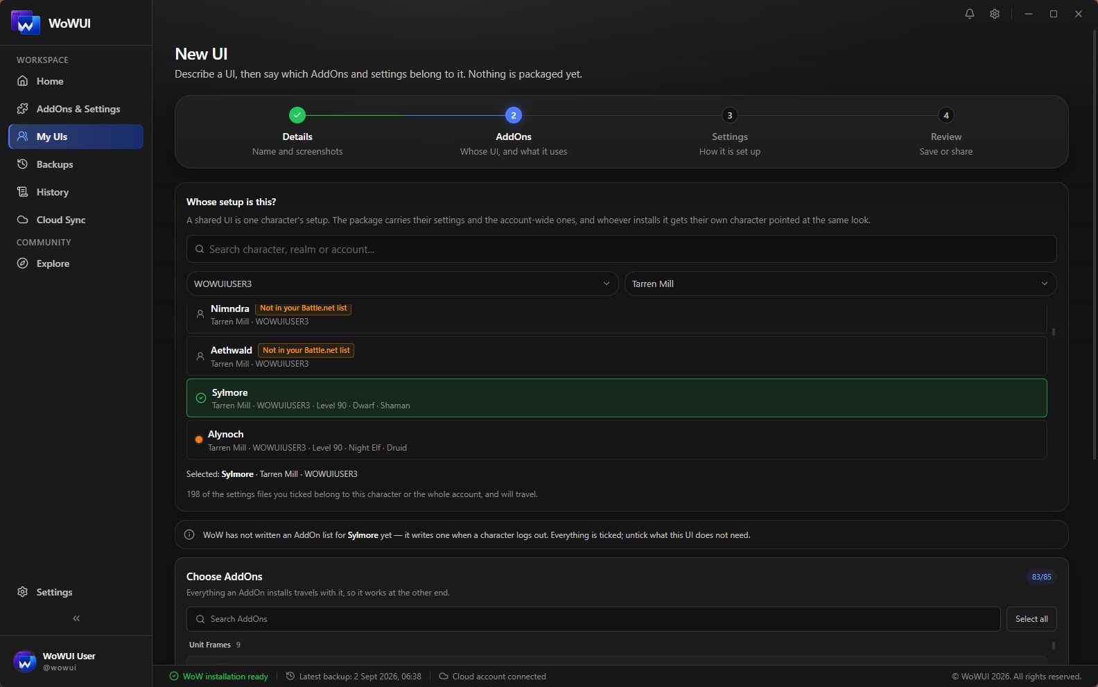Click 'Latest backup: 2 Sept 2026, 06:38' text
Image resolution: width=1098 pixels, height=687 pixels.
[x=360, y=677]
